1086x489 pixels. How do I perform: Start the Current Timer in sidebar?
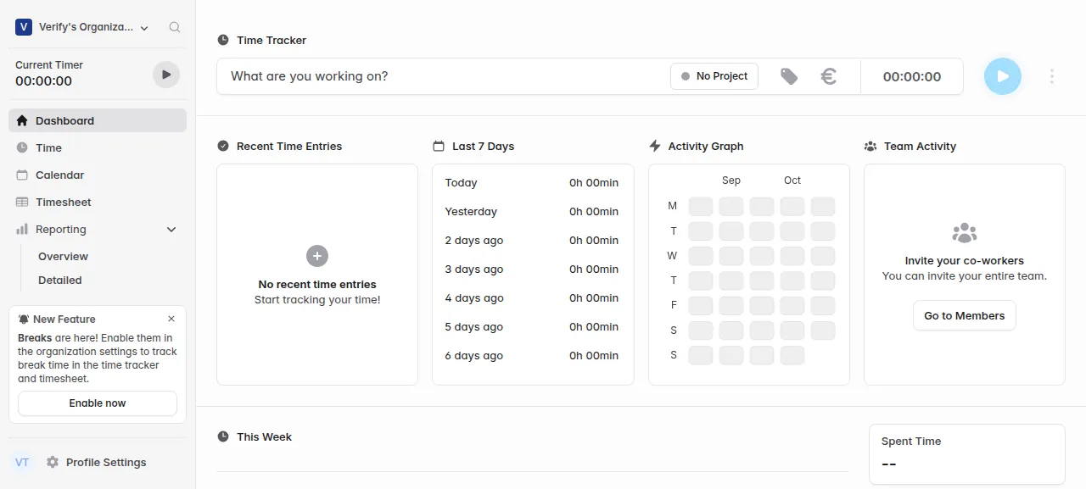166,75
